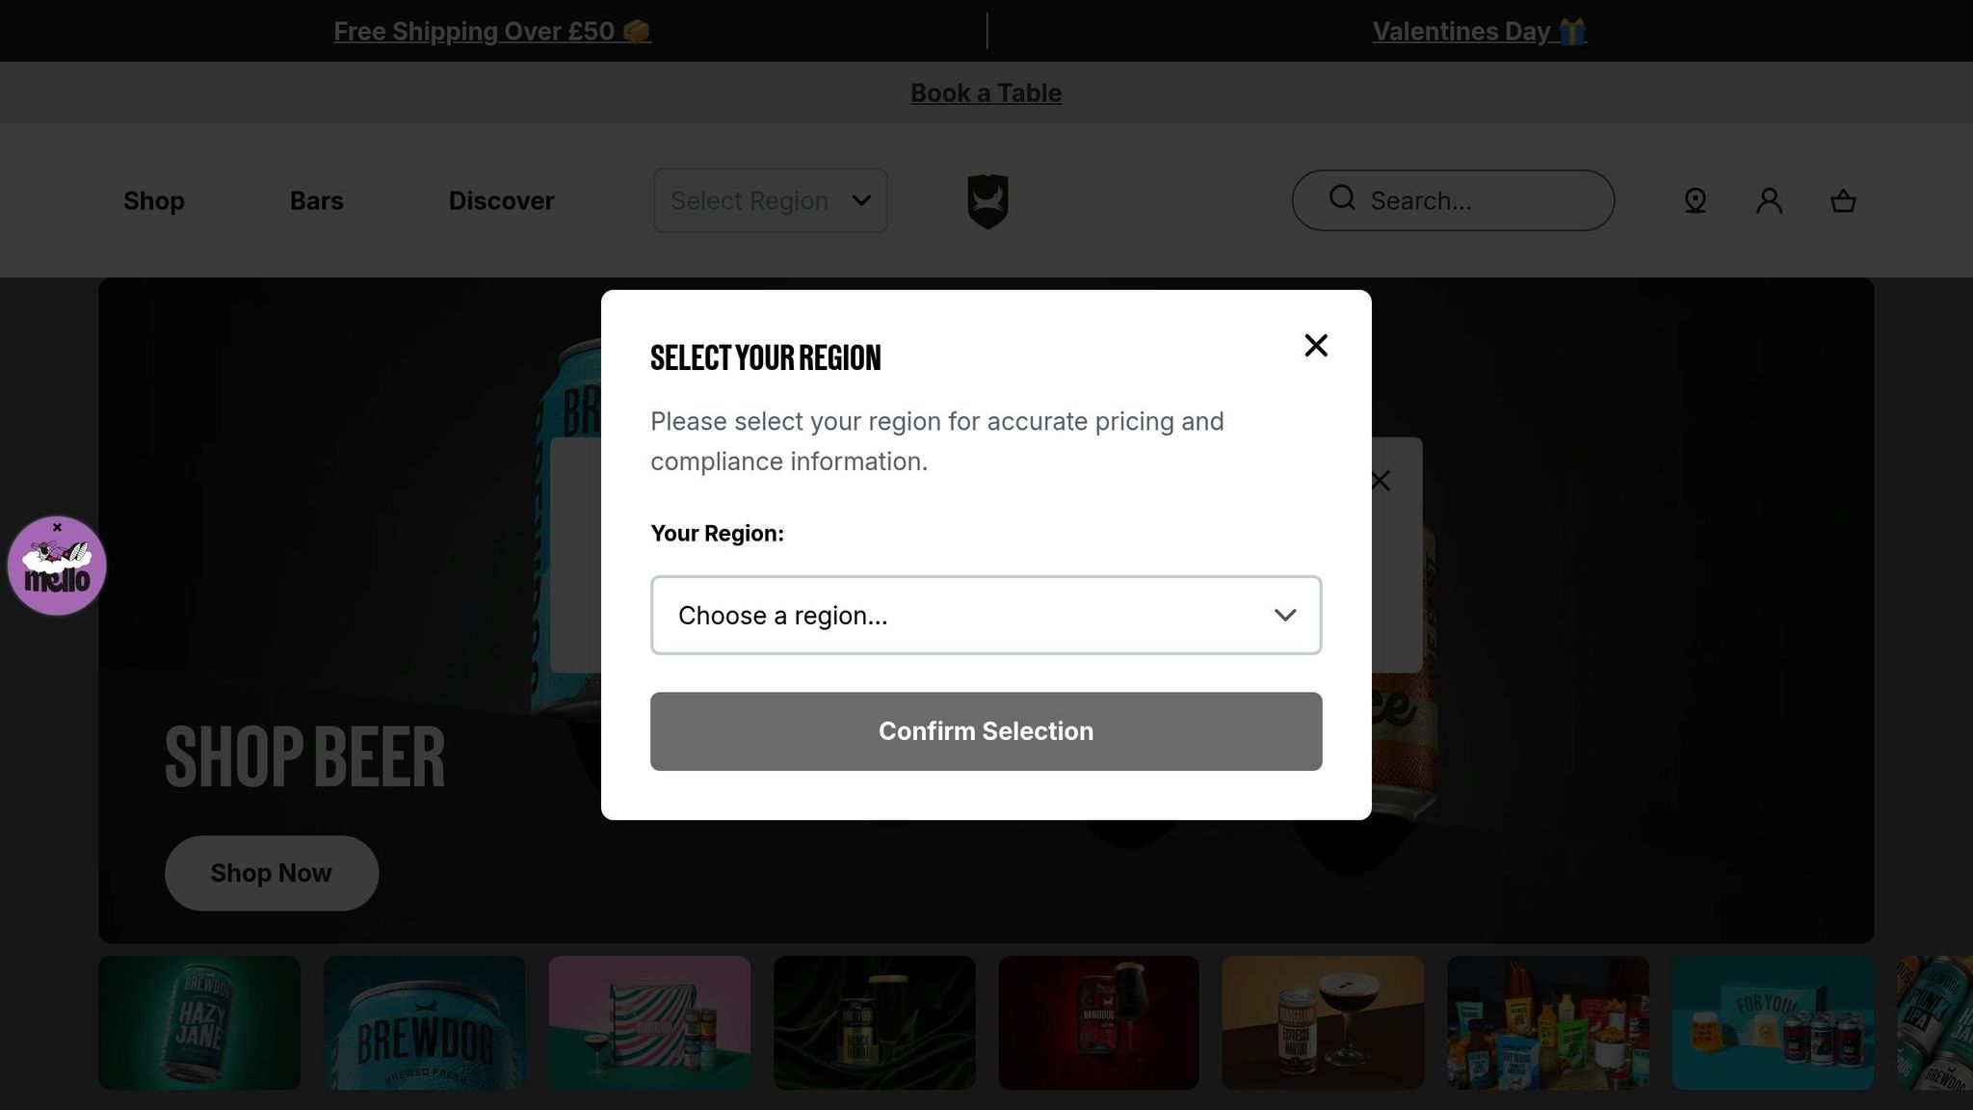Open the Choose a region dropdown
The width and height of the screenshot is (1973, 1110).
[986, 616]
